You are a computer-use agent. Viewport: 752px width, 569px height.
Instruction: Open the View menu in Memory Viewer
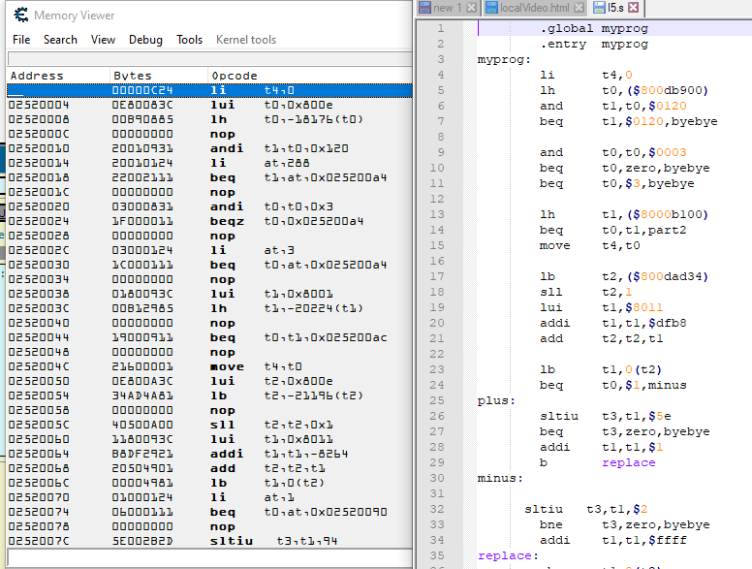103,40
